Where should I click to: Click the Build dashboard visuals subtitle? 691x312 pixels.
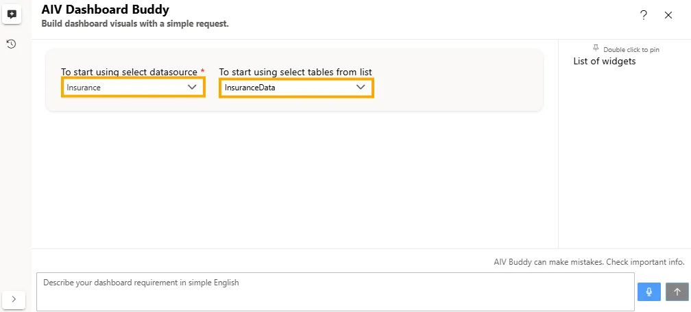135,24
